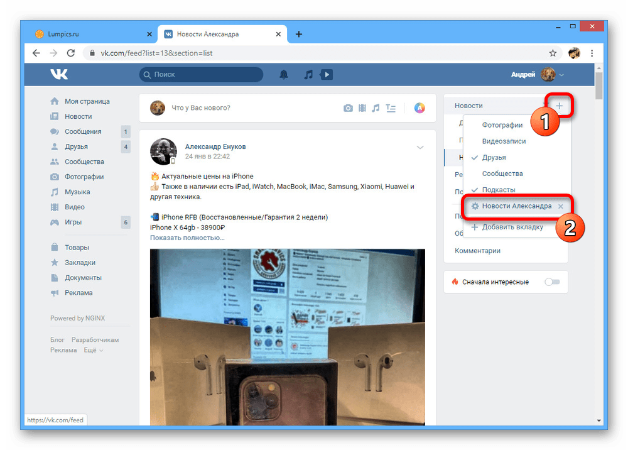The height and width of the screenshot is (450, 628).
Task: Open the notifications bell icon
Action: point(284,75)
